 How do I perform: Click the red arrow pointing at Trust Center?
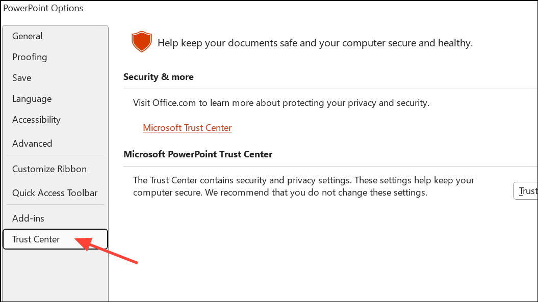coord(106,250)
